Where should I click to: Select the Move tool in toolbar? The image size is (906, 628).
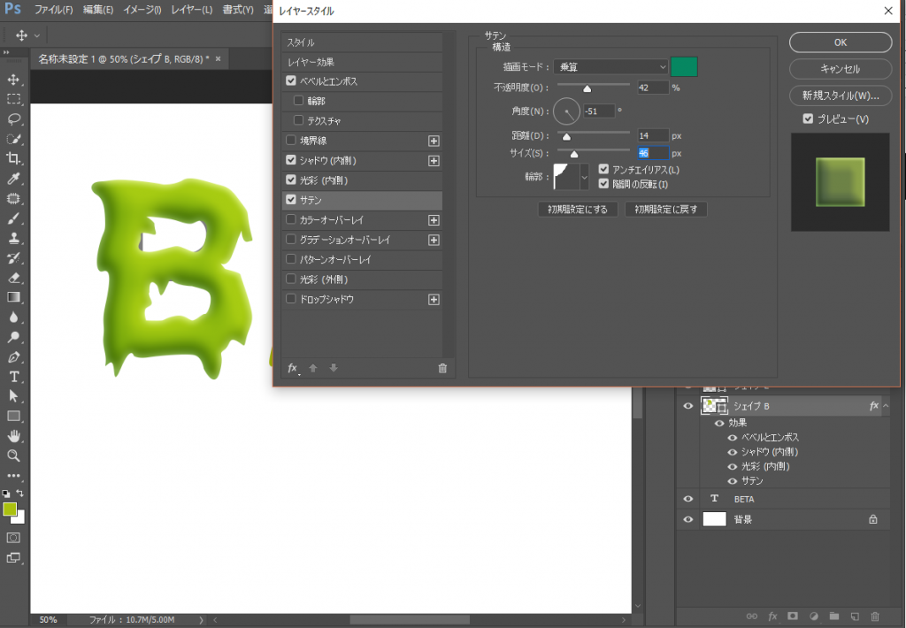(x=14, y=79)
